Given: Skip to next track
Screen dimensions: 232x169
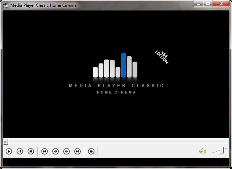Looking at the screenshot, I should 77,151.
